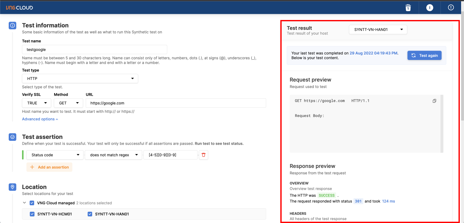Uncheck the SYNTT-VN-HAN01 location checkbox

tap(90, 214)
